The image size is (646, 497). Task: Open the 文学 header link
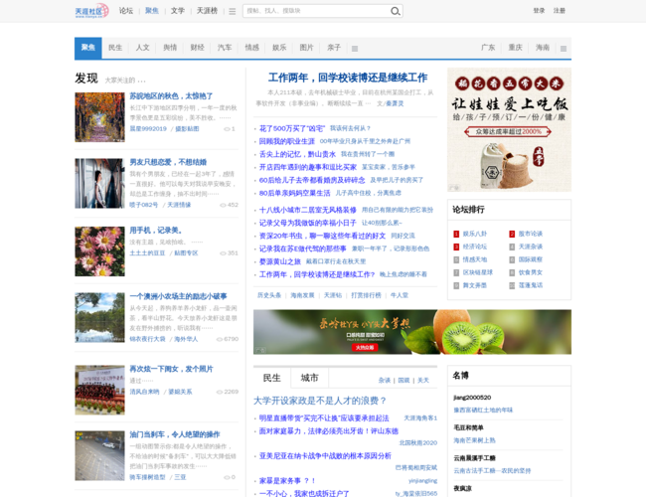pyautogui.click(x=178, y=11)
